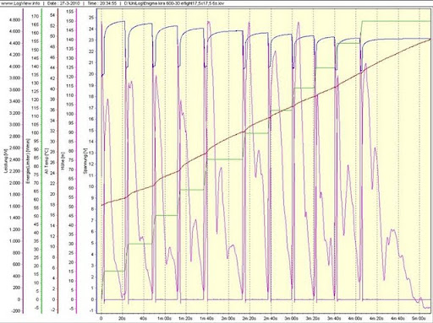The image size is (433, 323).
Task: Click the 4m 20s time axis label
Action: coord(376,319)
